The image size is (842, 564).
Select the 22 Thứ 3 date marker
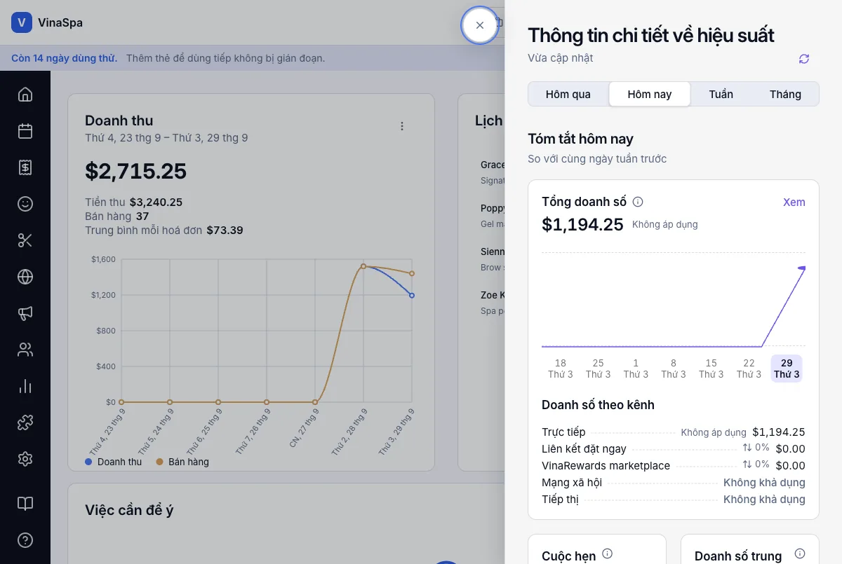tap(749, 369)
